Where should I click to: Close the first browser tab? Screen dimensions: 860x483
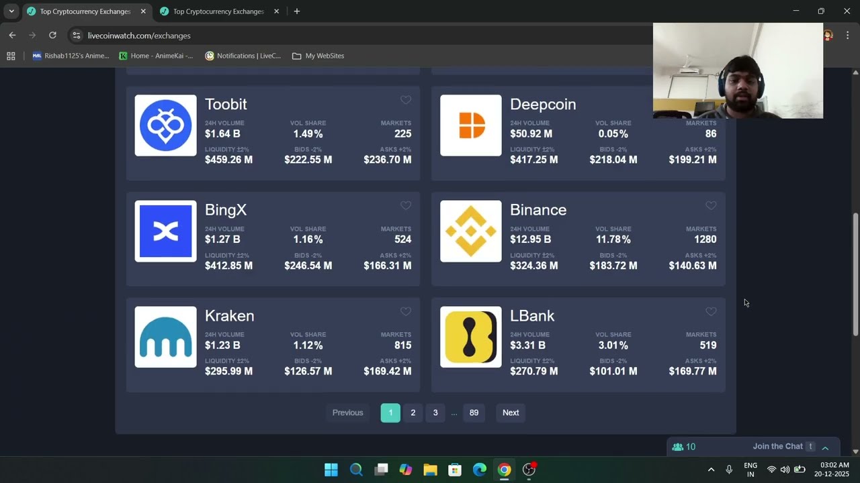[143, 11]
